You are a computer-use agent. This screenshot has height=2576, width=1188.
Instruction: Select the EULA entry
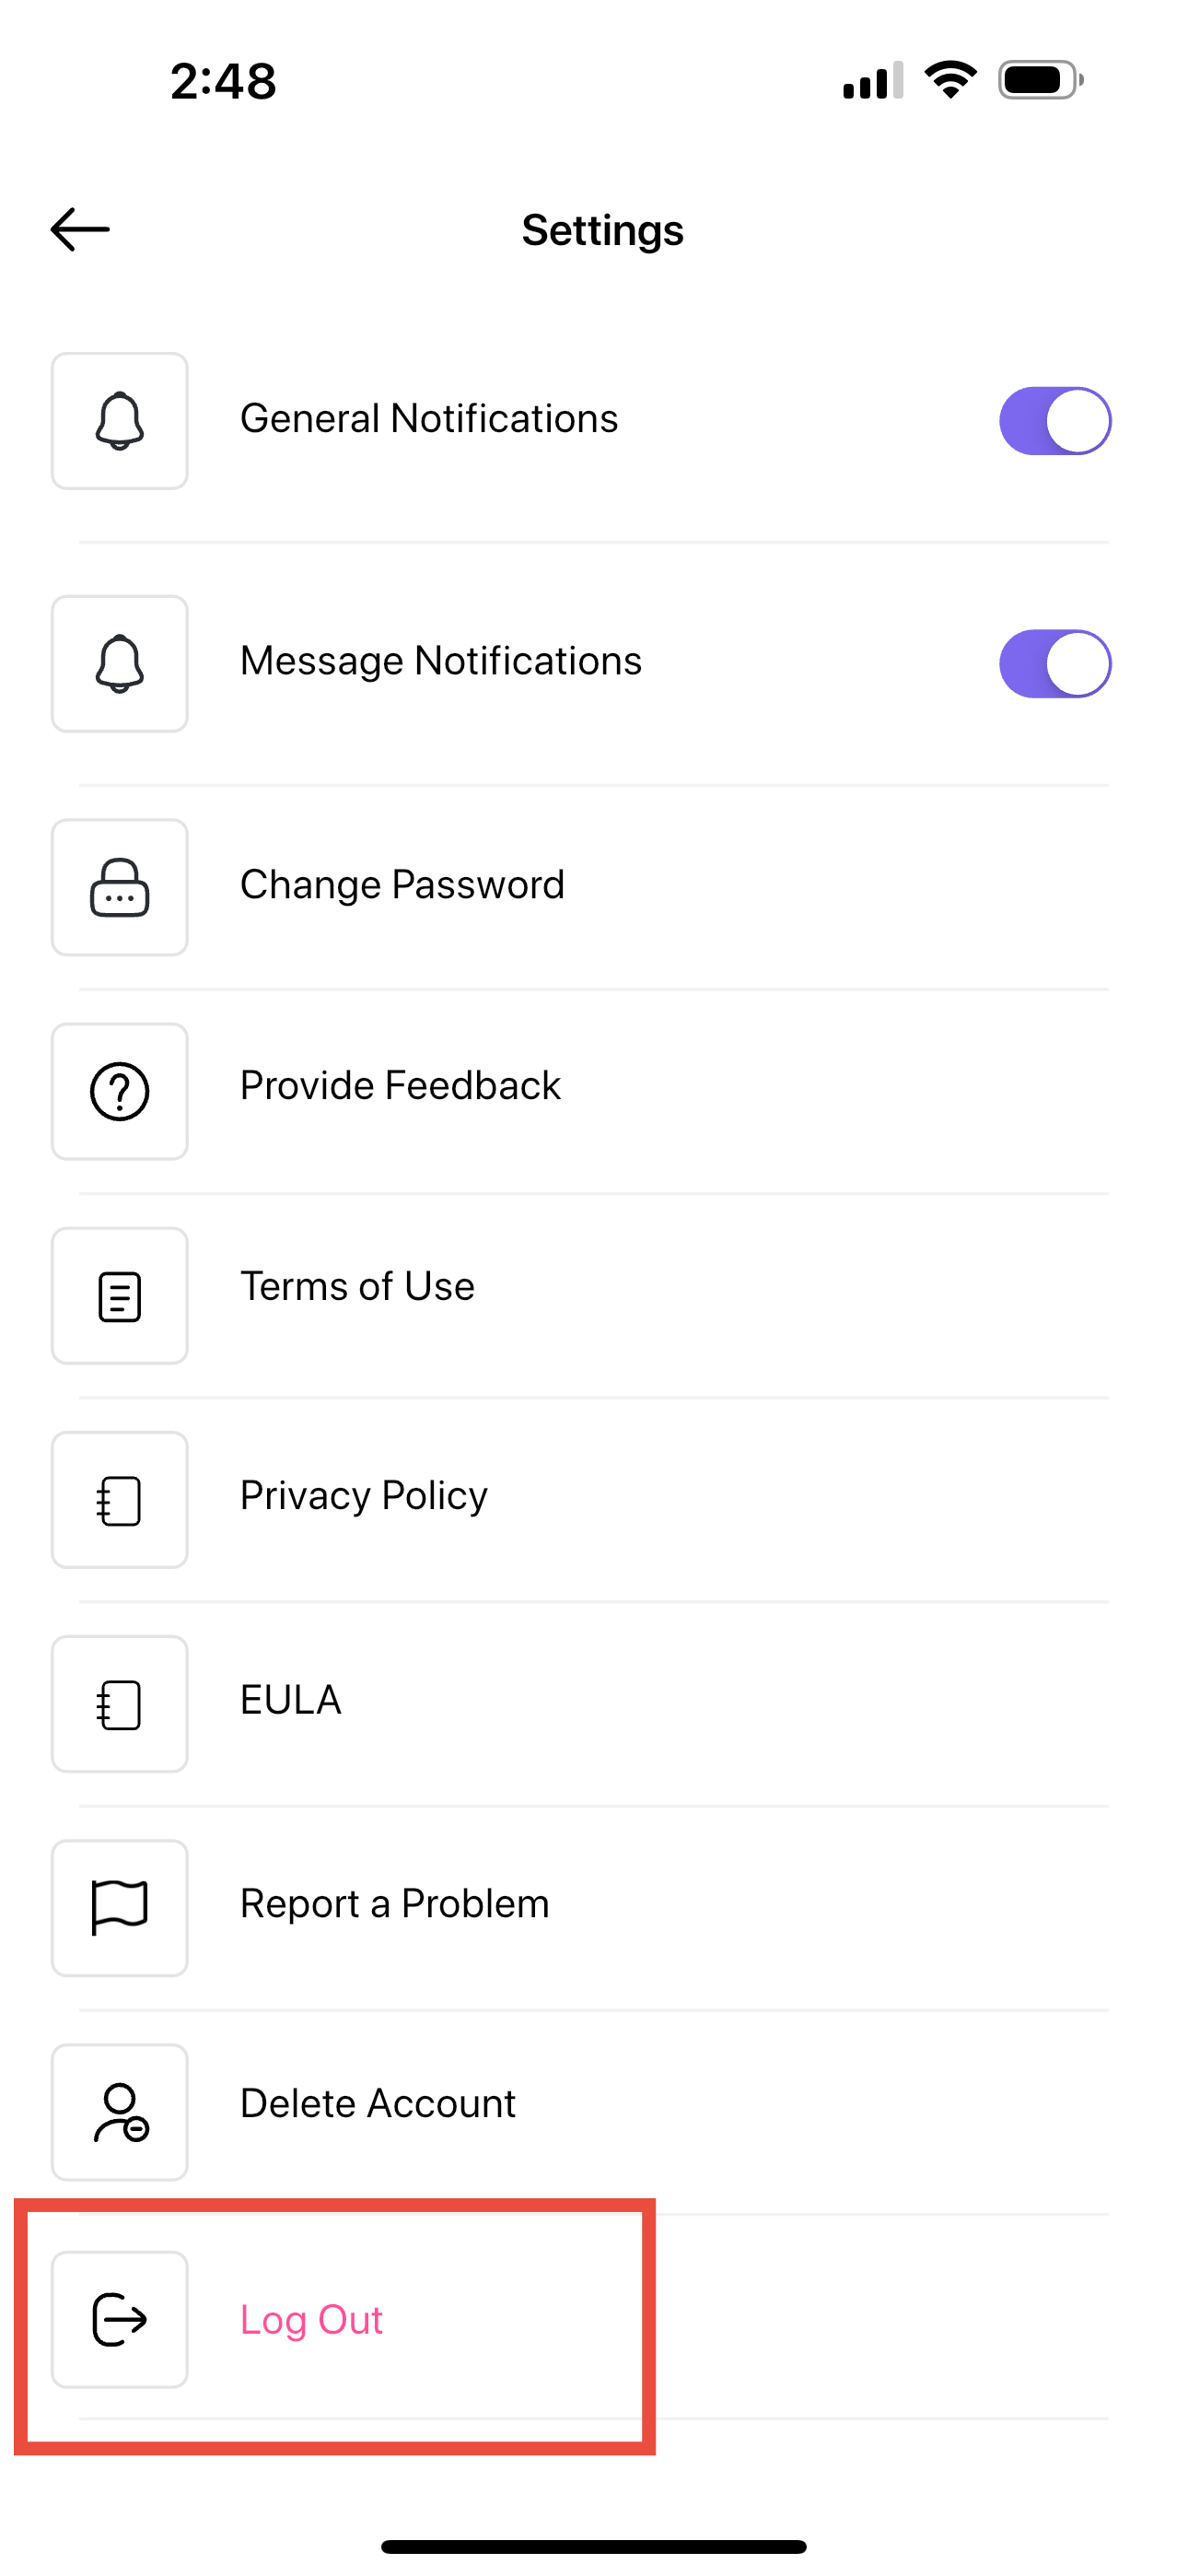coord(594,1704)
